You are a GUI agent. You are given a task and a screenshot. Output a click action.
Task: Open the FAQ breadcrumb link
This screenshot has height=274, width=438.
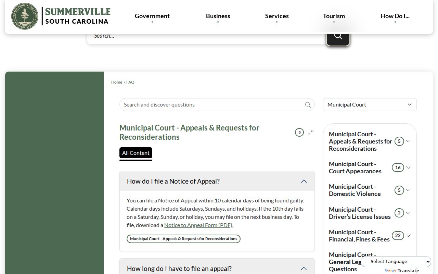130,82
